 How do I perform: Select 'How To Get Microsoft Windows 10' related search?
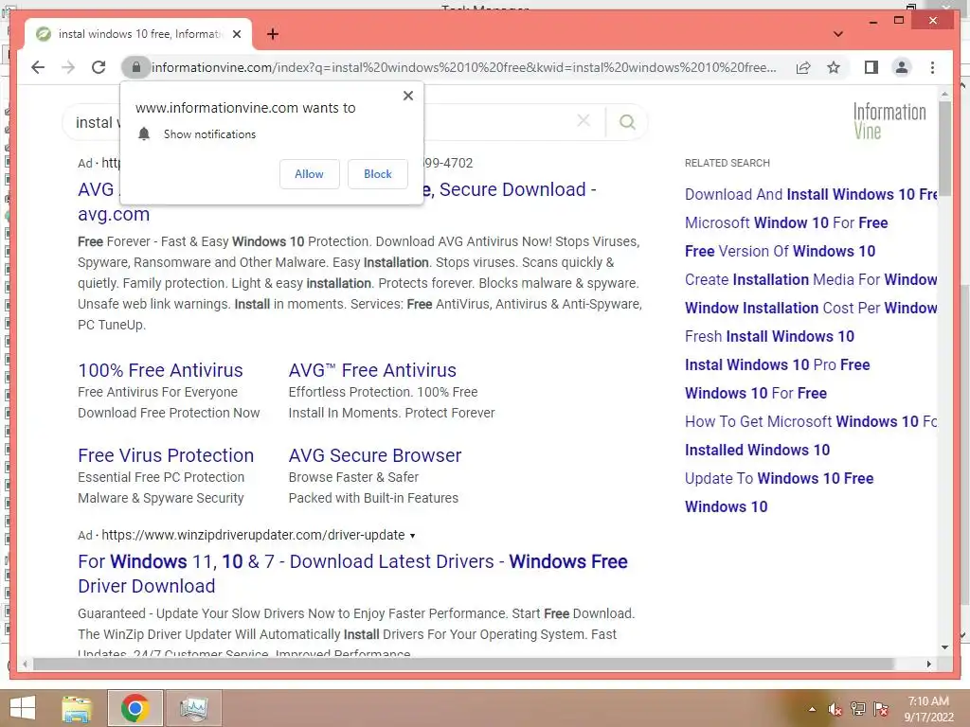point(811,422)
